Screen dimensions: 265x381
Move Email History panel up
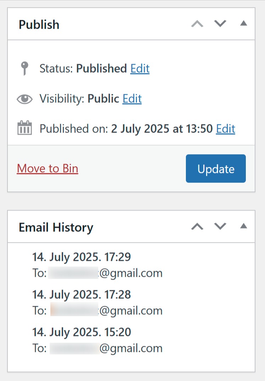pos(197,226)
